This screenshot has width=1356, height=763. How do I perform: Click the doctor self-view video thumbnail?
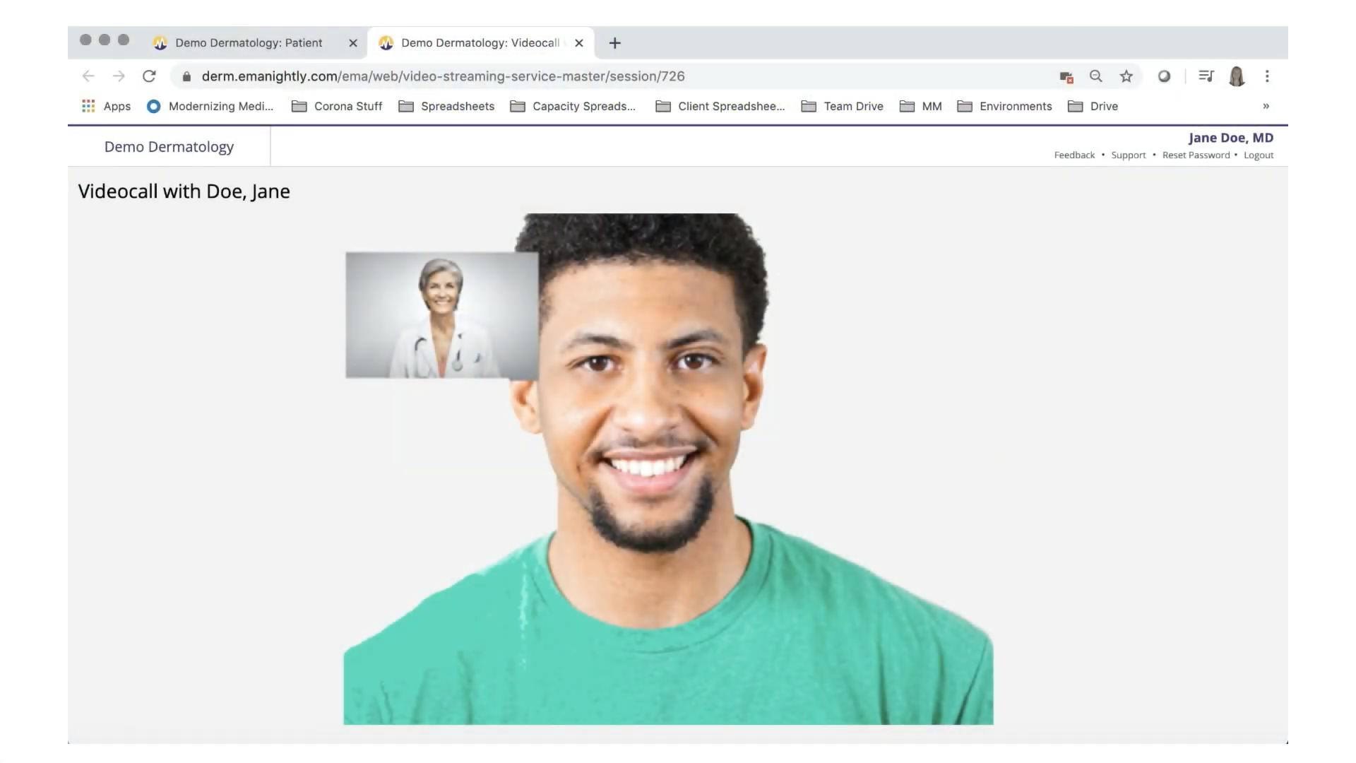441,315
